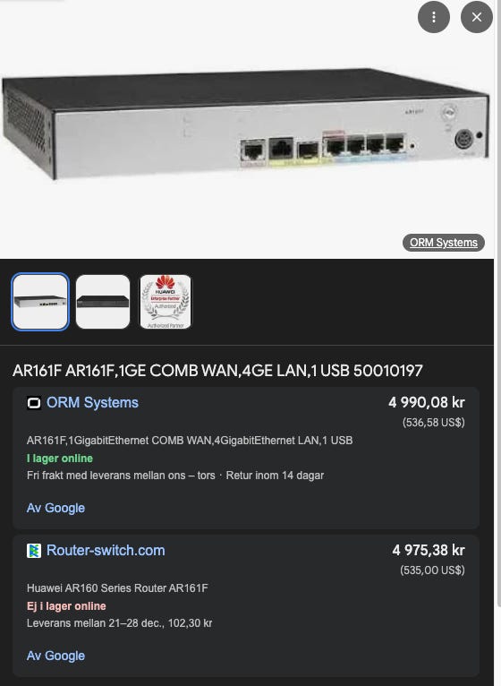Close the product preview panel
The image size is (501, 686).
point(477,17)
